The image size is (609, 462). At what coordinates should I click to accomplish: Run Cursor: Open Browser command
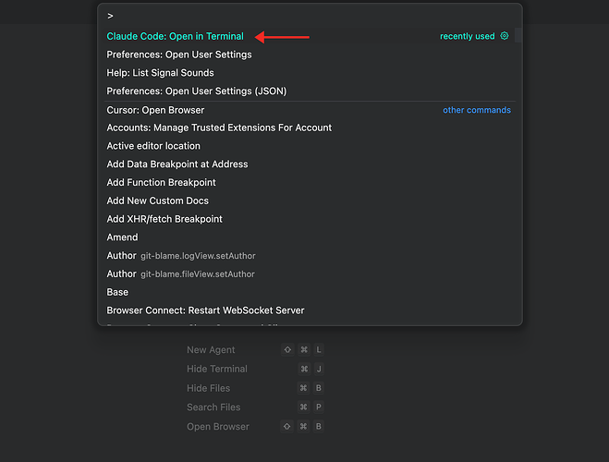tap(310, 110)
